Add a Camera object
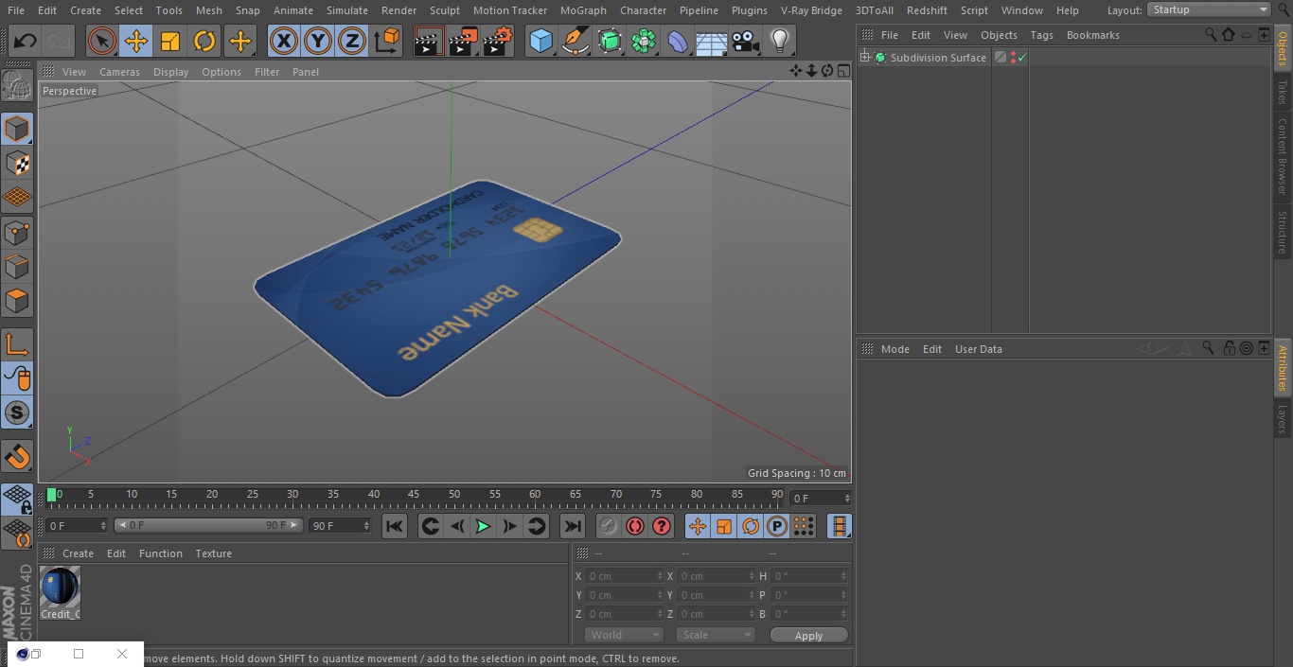The height and width of the screenshot is (667, 1293). pos(746,41)
